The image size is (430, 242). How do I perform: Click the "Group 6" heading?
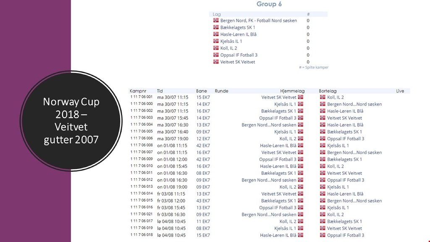[x=269, y=4]
